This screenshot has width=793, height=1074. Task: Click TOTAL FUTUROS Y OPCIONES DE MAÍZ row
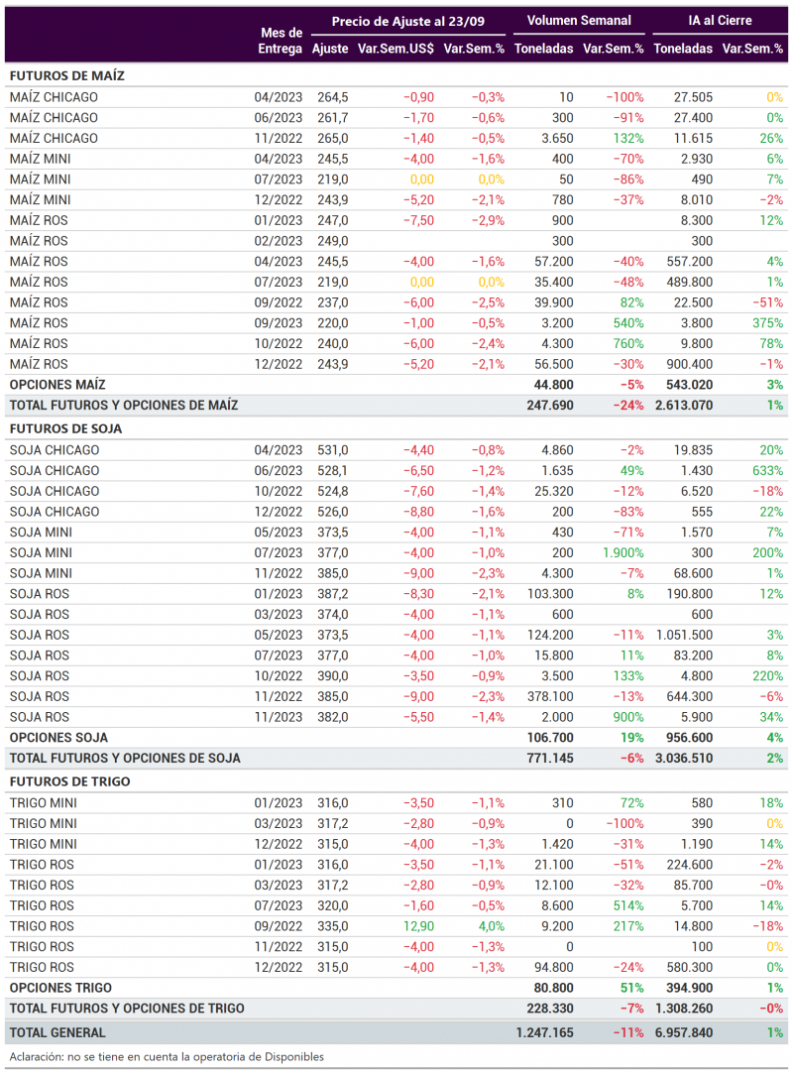click(396, 405)
